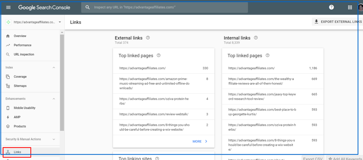Image resolution: width=363 pixels, height=160 pixels.
Task: Go to the Performance report
Action: (x=30, y=45)
